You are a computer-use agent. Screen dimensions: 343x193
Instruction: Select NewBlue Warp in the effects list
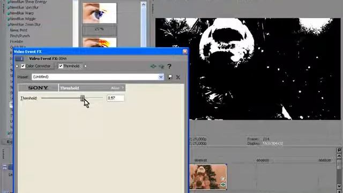pyautogui.click(x=22, y=13)
